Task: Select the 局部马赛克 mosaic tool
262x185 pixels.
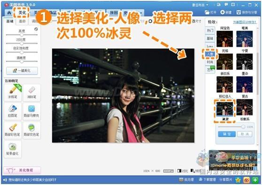Action: [x=31, y=111]
